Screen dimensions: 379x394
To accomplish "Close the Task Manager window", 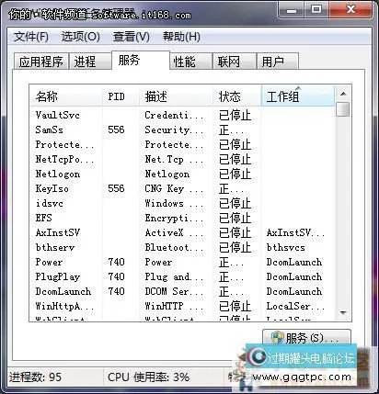I will [x=351, y=10].
